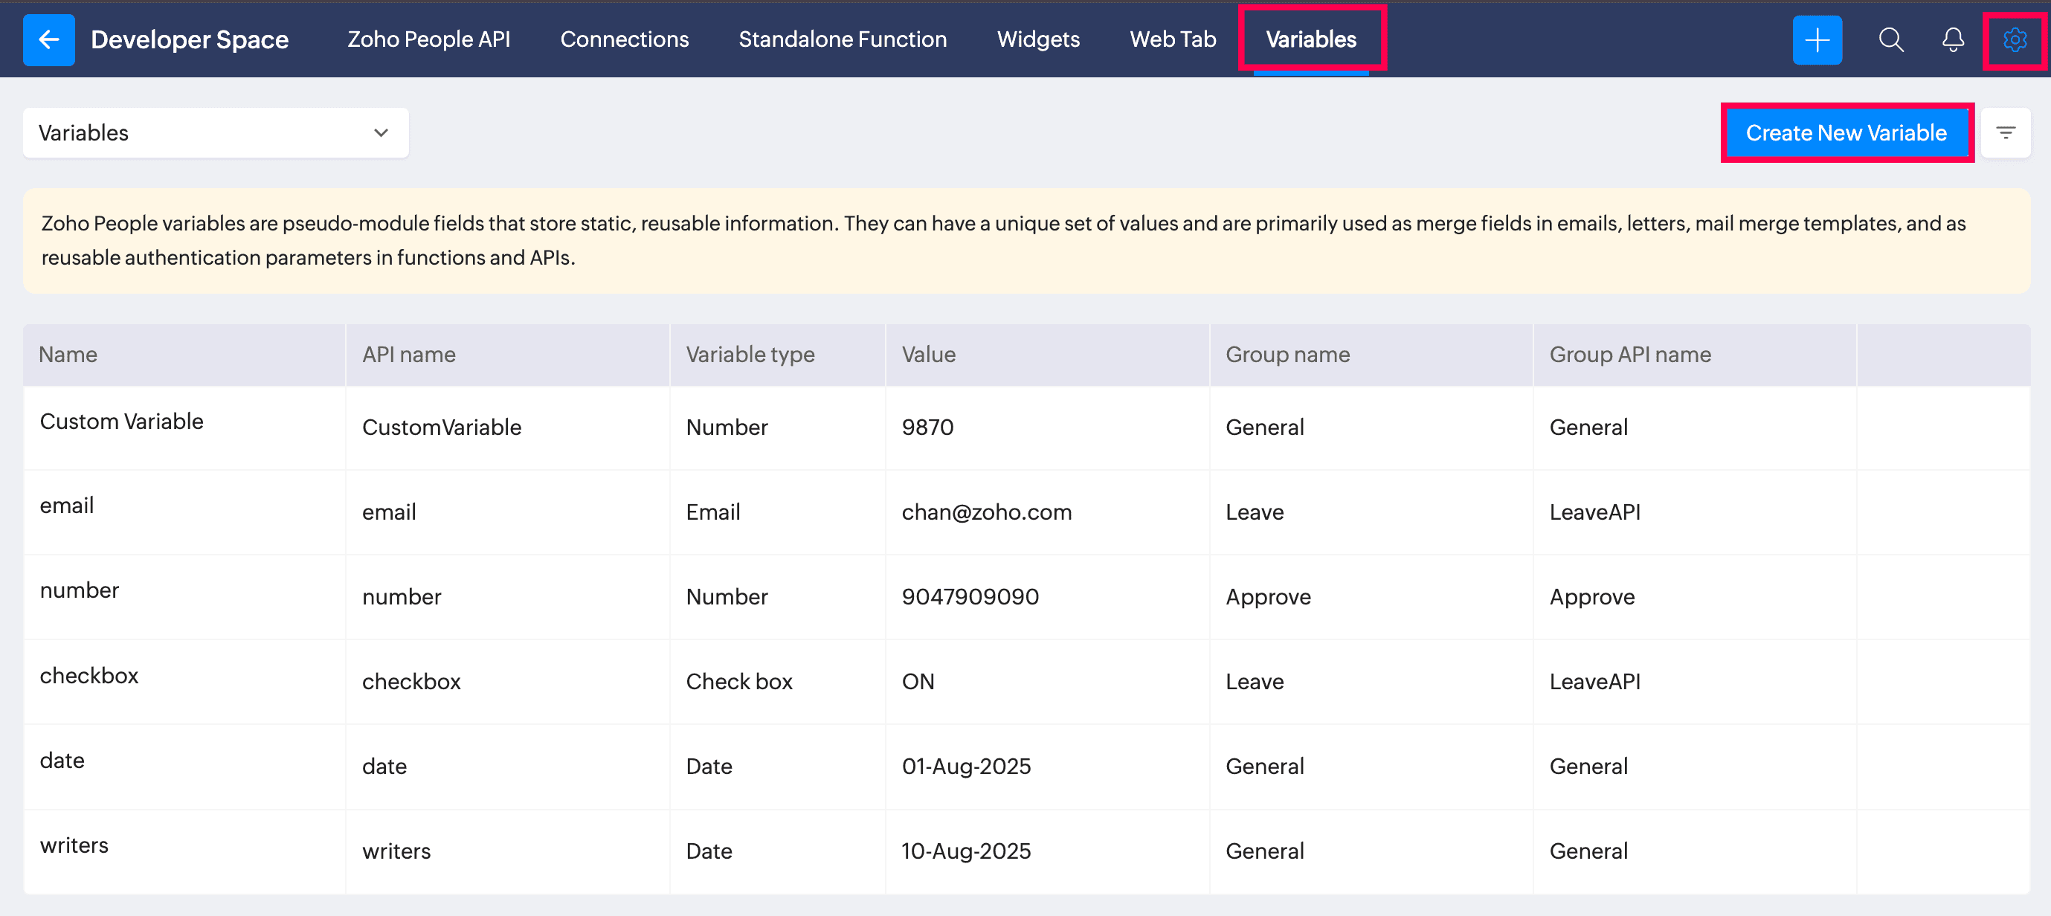Open the Web Tab tab
Screen dimensions: 2051x916
point(1173,40)
